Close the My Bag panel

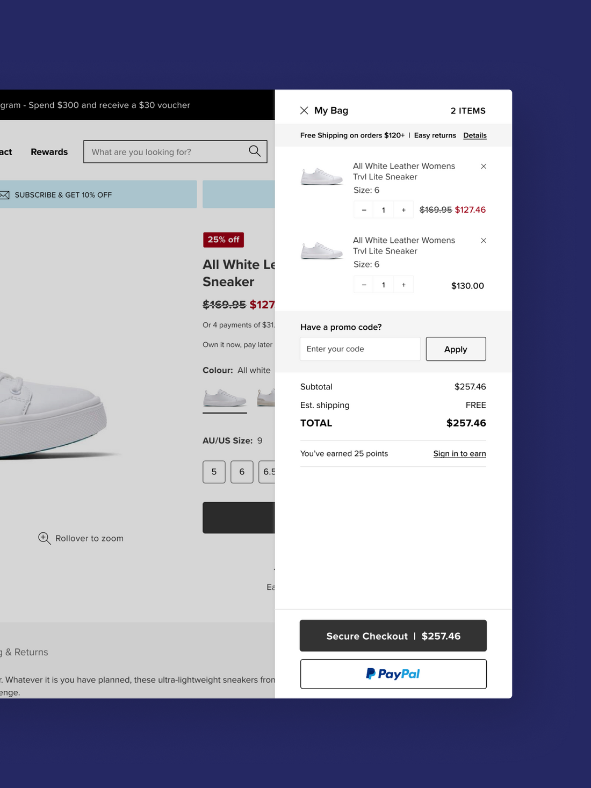(x=304, y=111)
